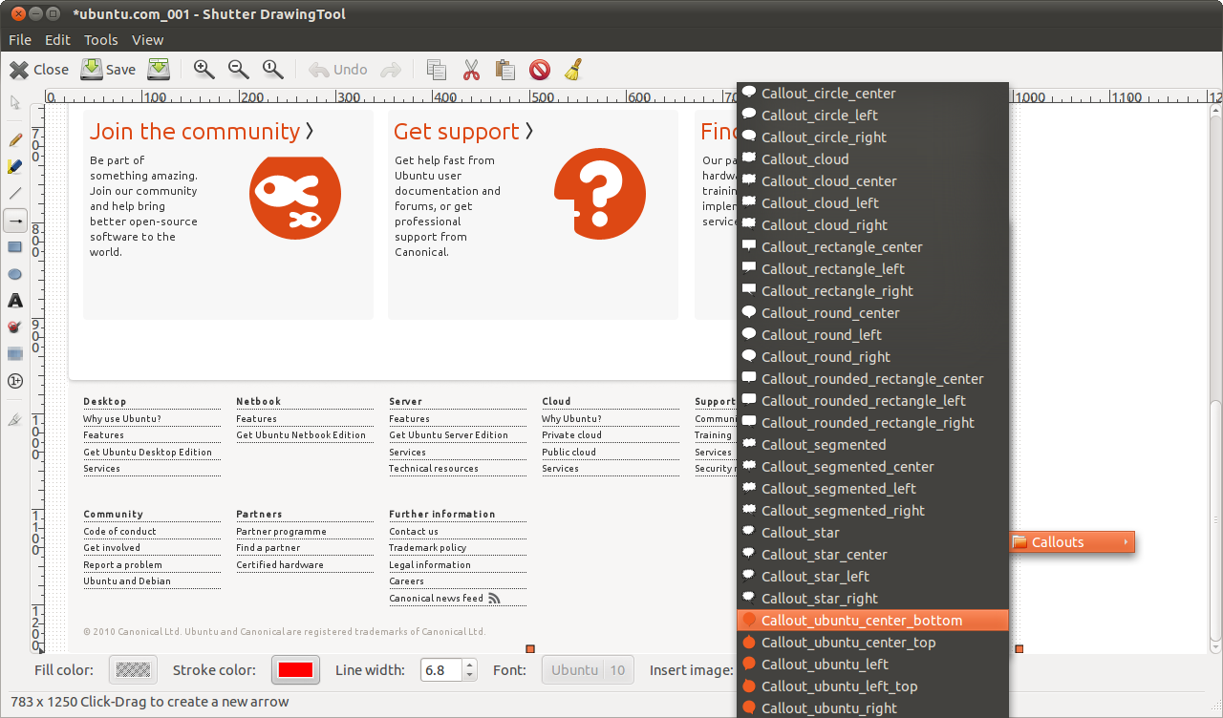Open the red stroke color swatch
This screenshot has height=718, width=1223.
pos(295,670)
